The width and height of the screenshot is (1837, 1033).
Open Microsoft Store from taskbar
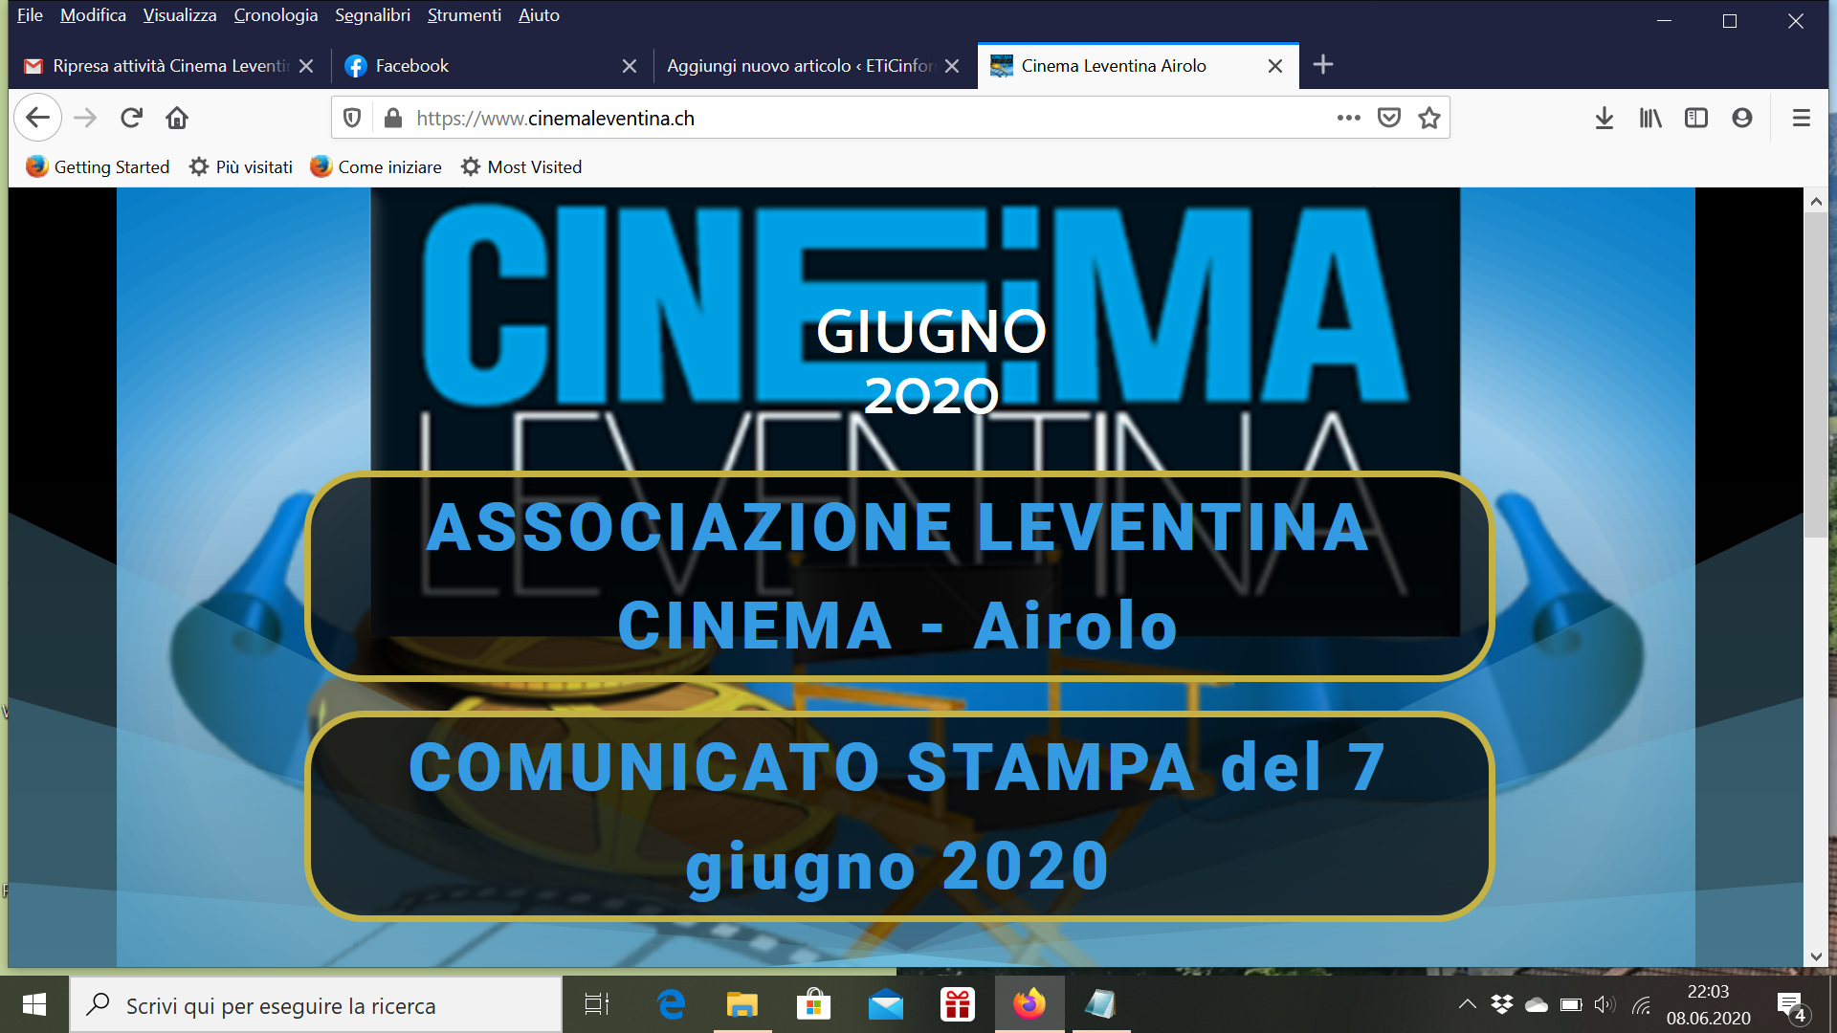814,1004
